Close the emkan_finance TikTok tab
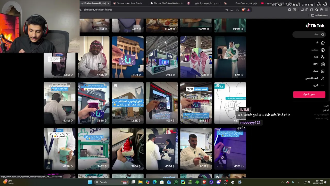This screenshot has height=186, width=330. click(x=108, y=3)
